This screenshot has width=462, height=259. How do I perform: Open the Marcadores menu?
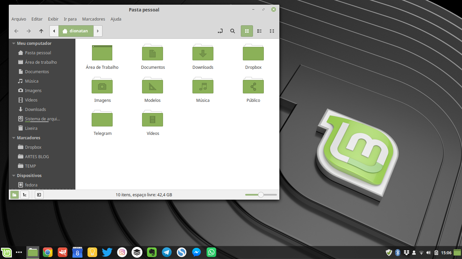point(93,19)
